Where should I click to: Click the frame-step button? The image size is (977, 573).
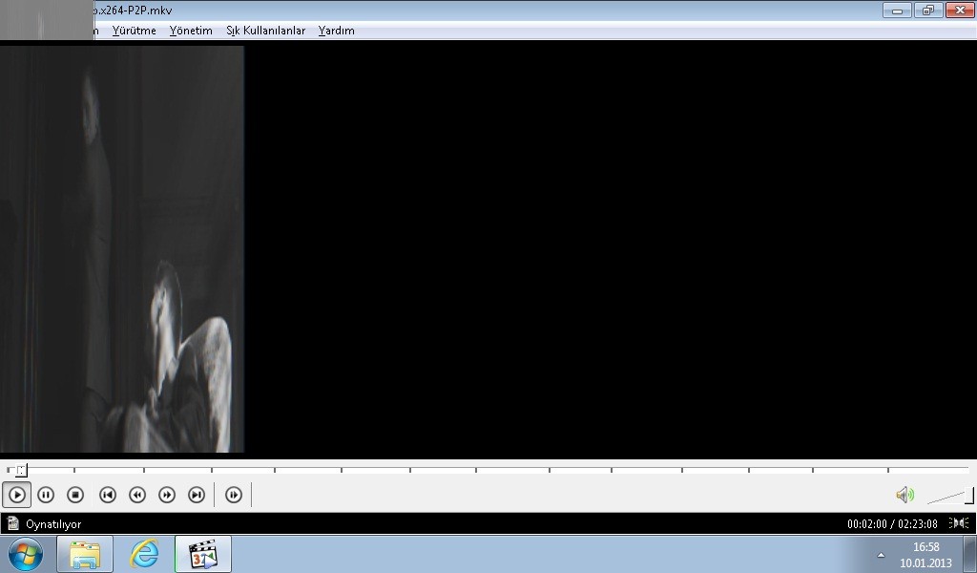(x=234, y=495)
